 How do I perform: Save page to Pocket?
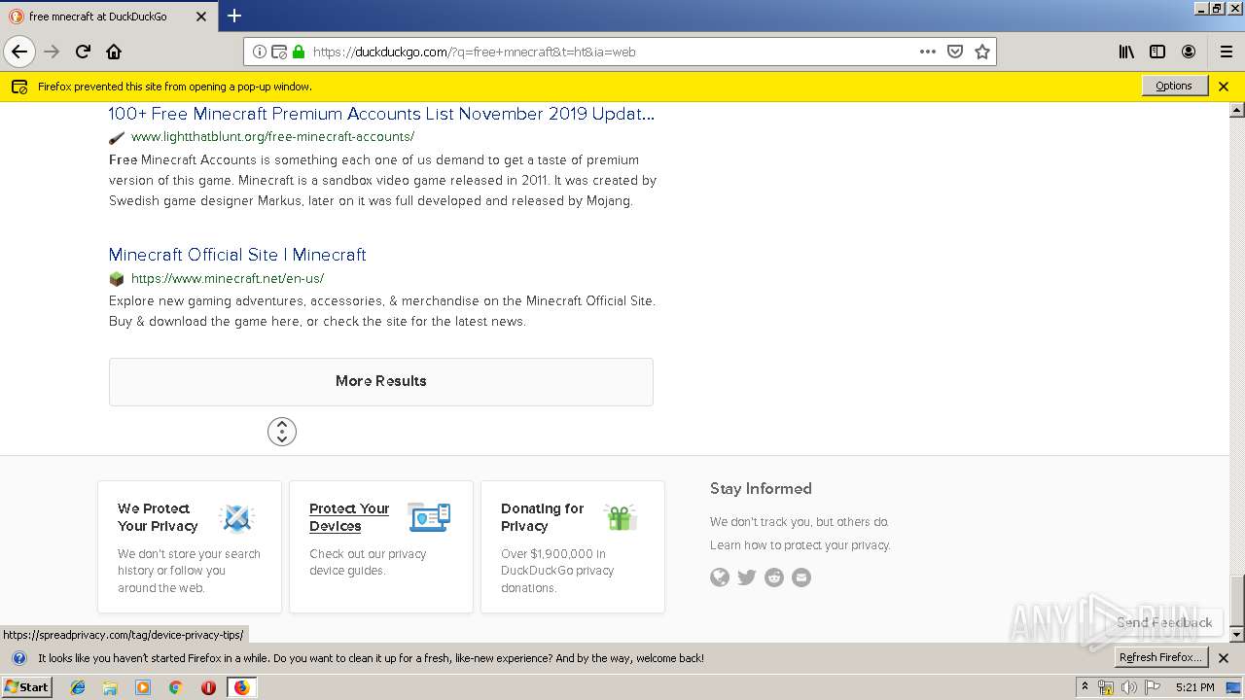(955, 52)
